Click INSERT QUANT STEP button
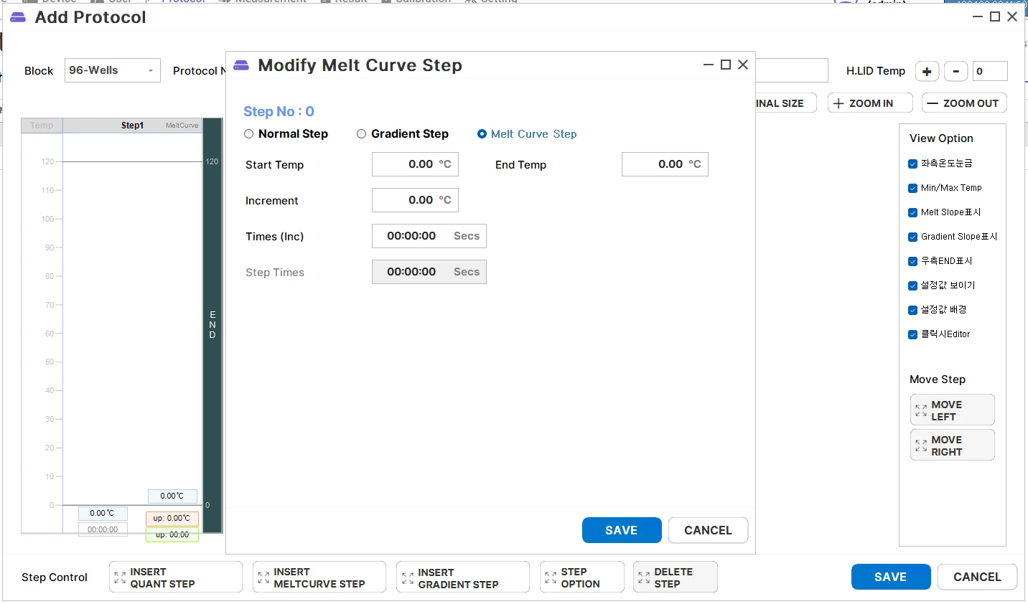Viewport: 1028px width, 604px height. tap(176, 577)
